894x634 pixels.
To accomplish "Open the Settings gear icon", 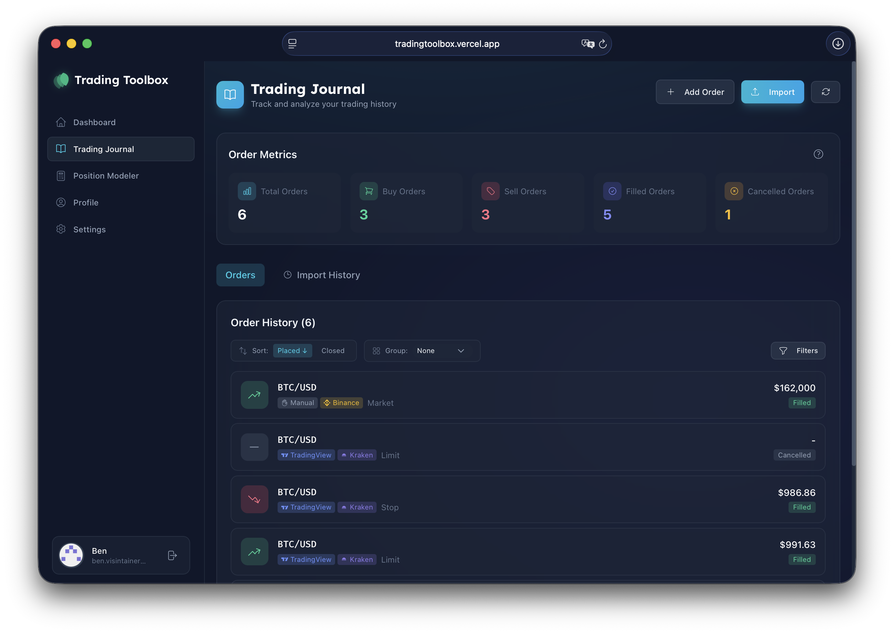I will (61, 229).
